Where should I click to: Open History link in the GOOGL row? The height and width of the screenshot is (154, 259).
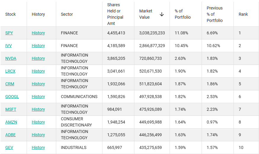[x=38, y=97]
